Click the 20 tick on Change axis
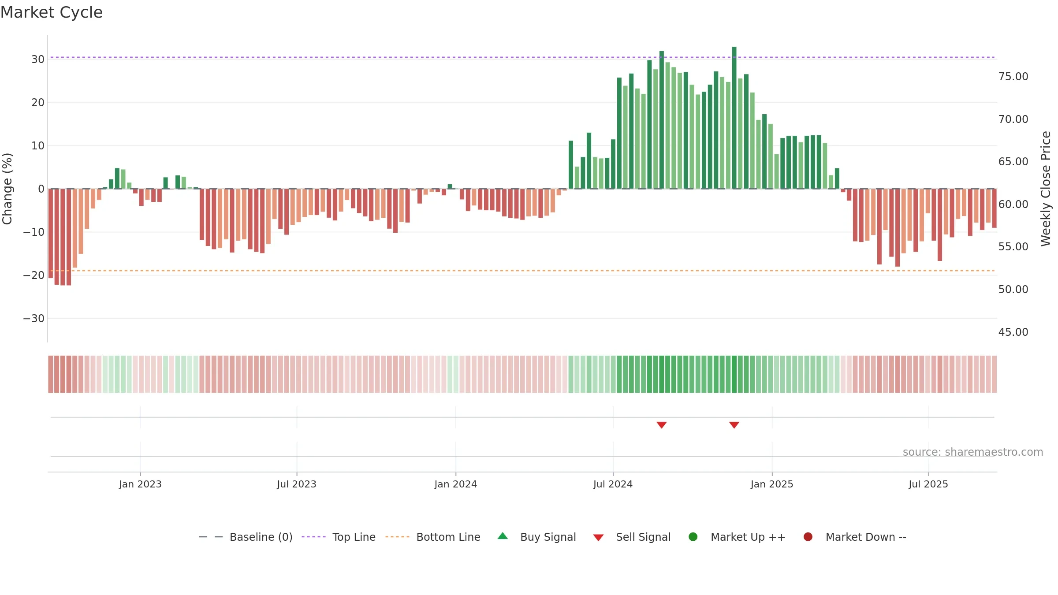Viewport: 1058px width, 595px height. coord(38,103)
